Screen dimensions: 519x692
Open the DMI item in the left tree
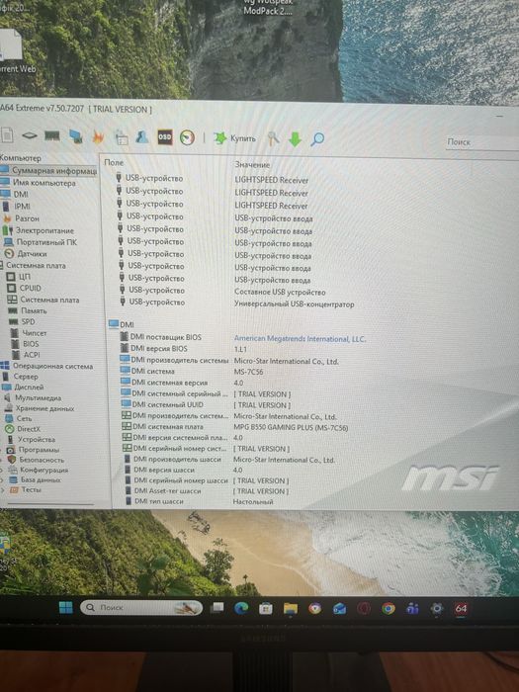tap(21, 194)
